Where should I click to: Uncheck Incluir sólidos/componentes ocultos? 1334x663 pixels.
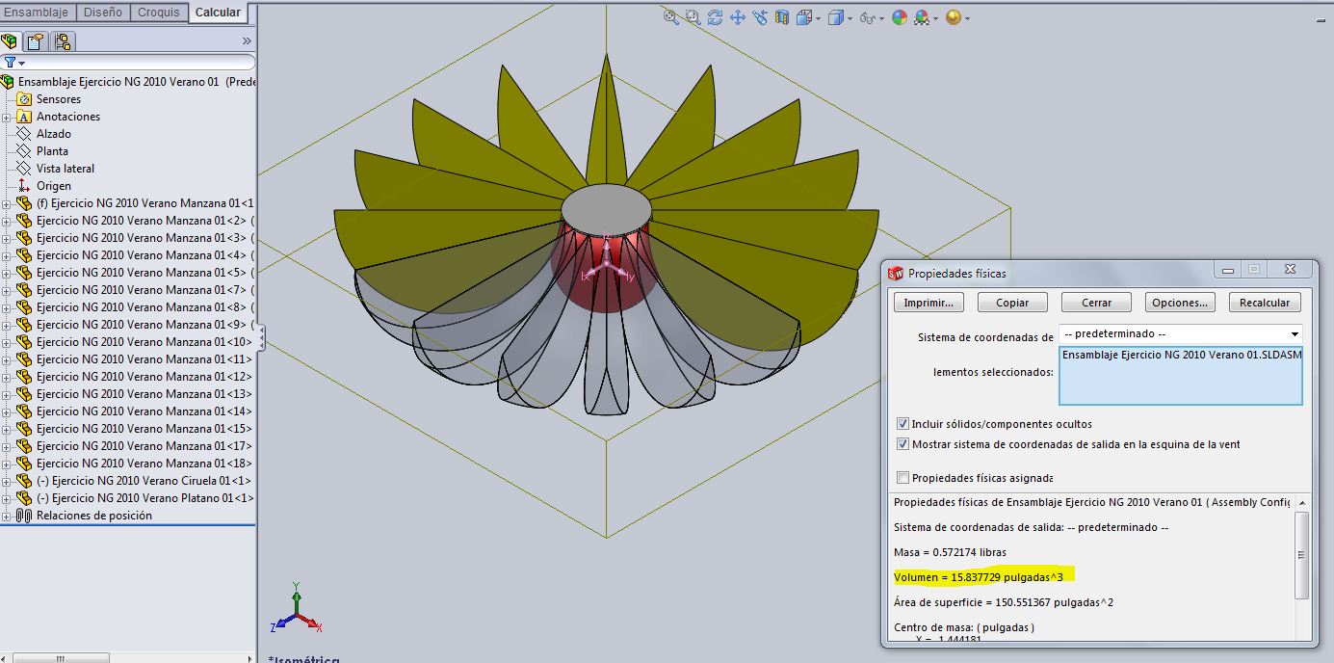902,424
